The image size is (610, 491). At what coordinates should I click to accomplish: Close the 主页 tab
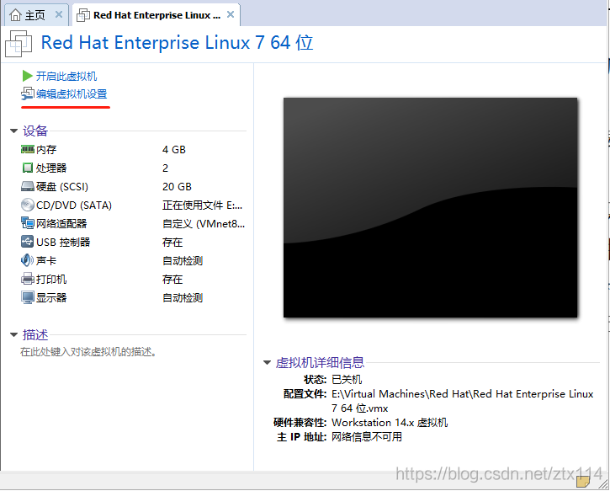[59, 15]
